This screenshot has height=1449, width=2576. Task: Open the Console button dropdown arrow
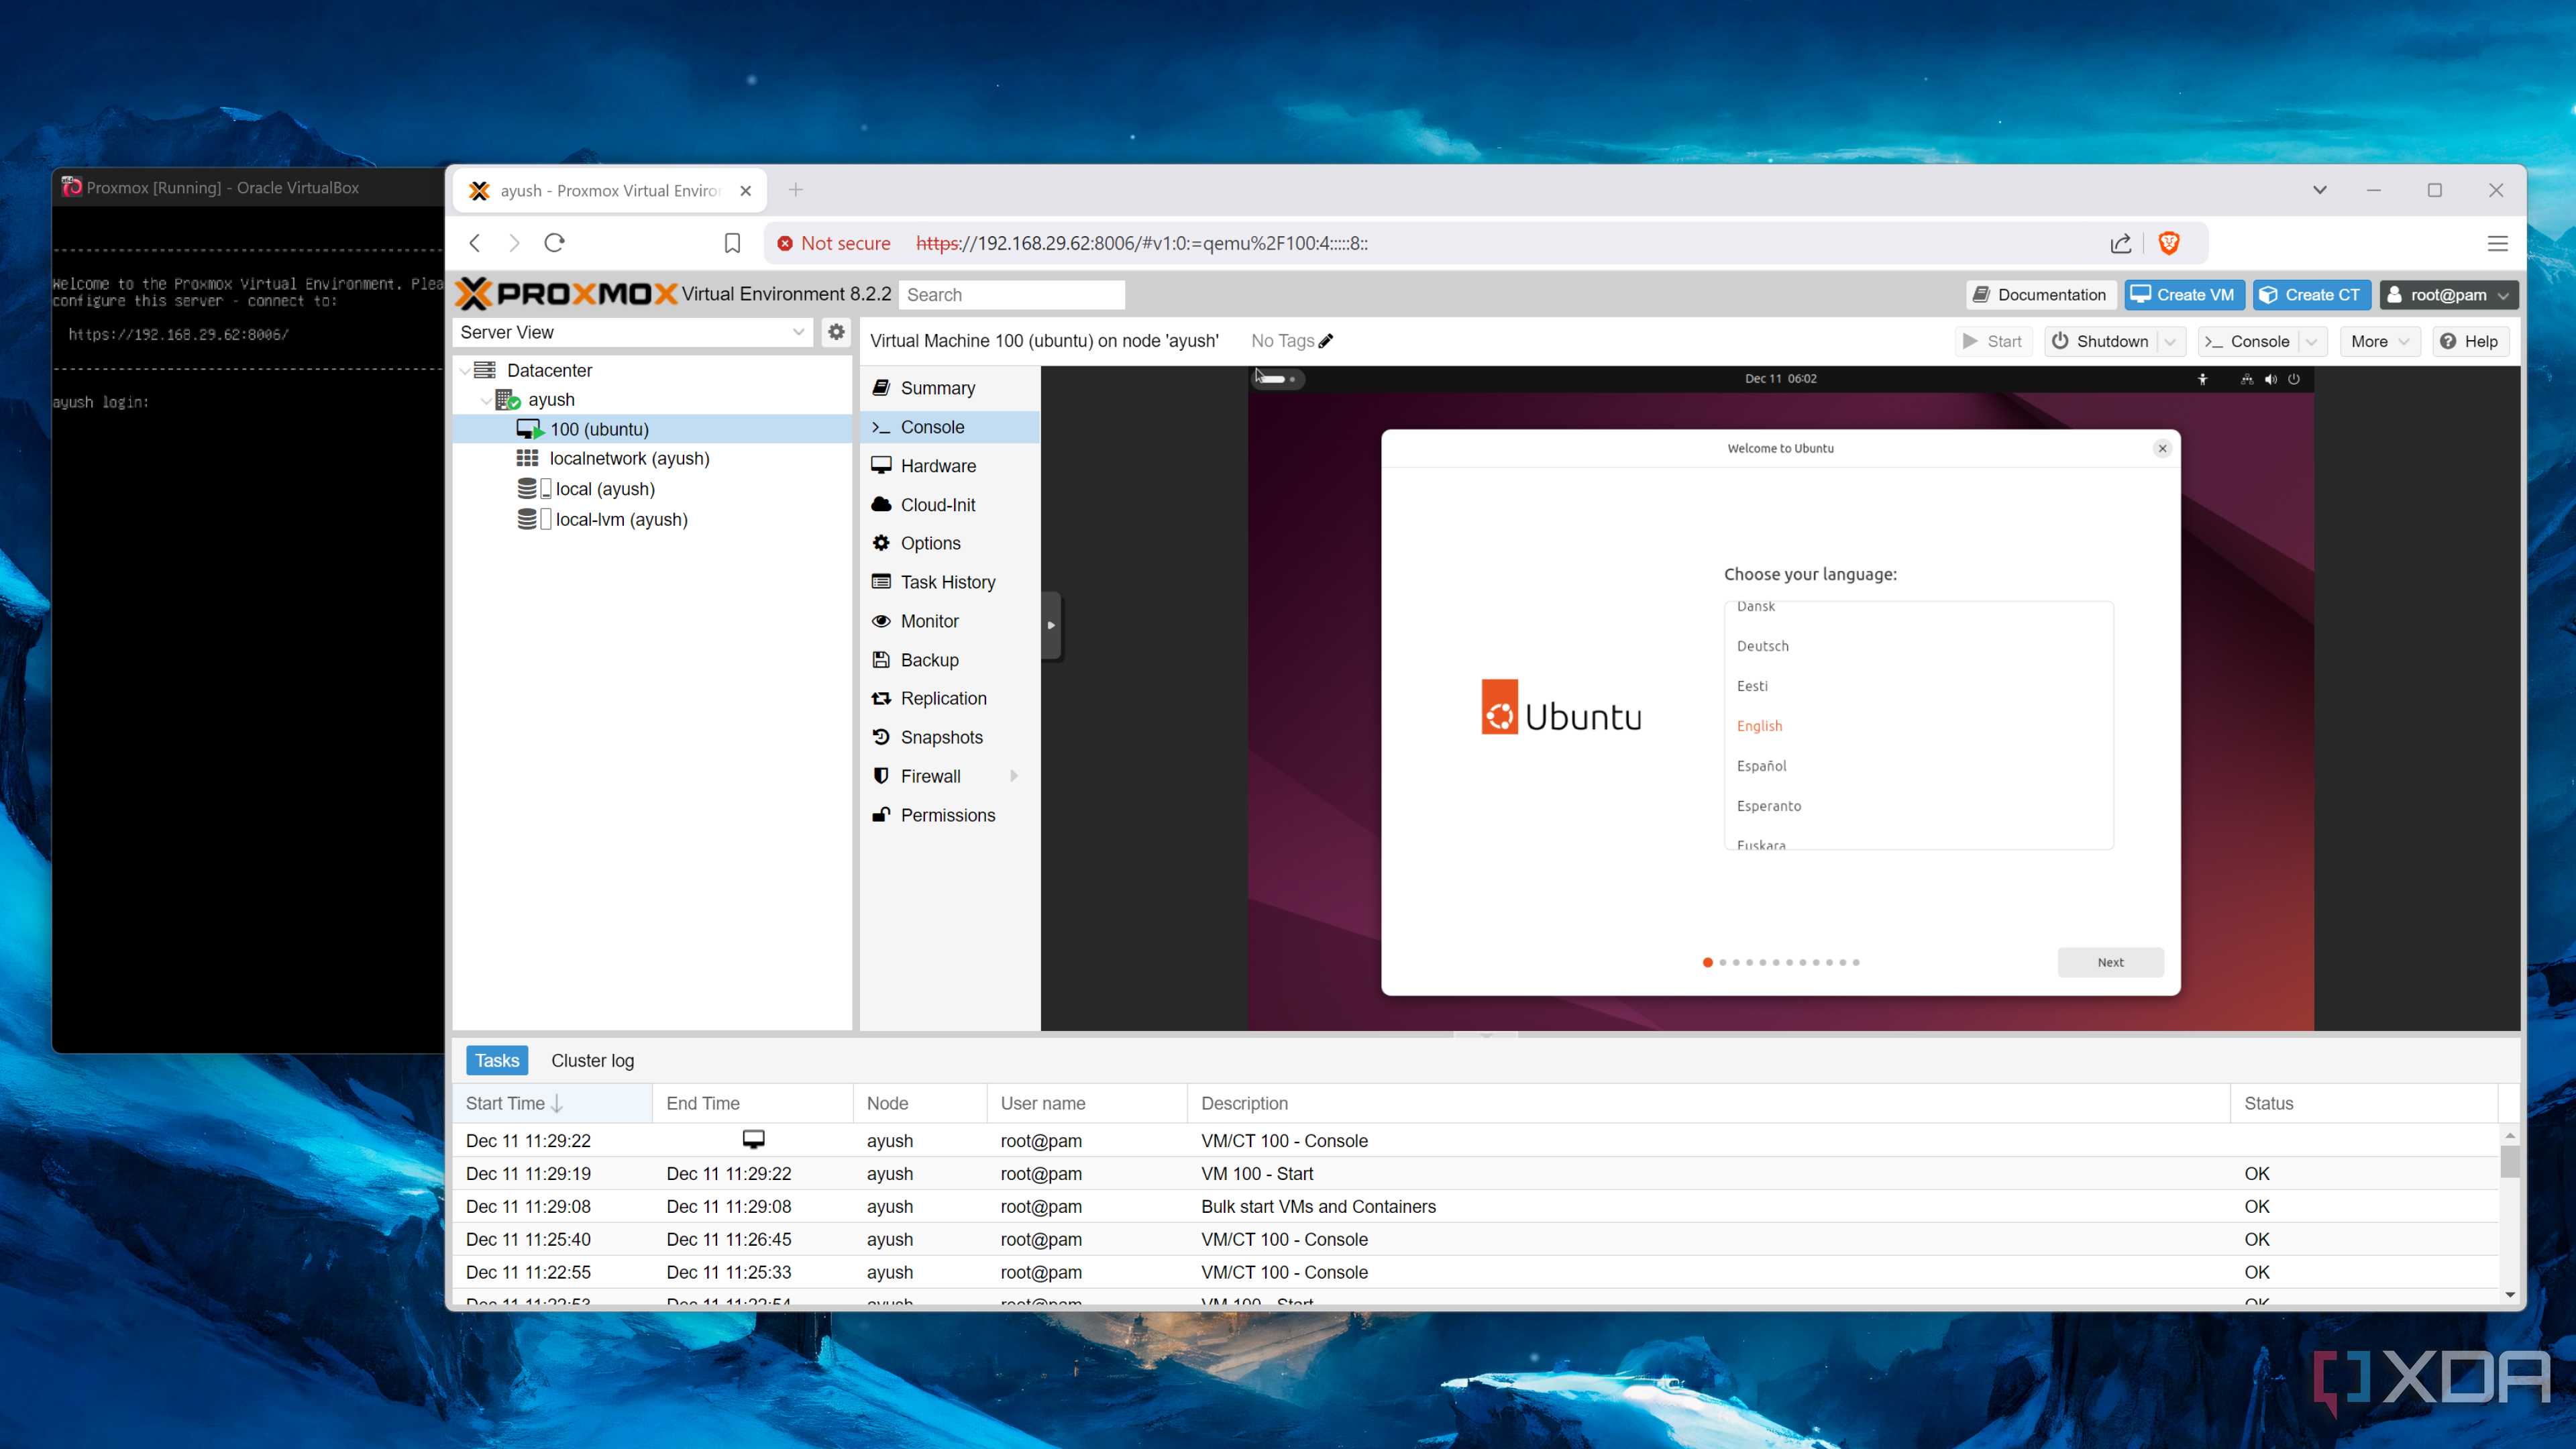point(2311,341)
